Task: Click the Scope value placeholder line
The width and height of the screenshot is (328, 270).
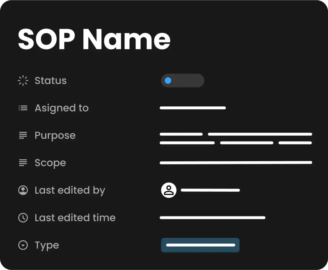Action: 236,163
